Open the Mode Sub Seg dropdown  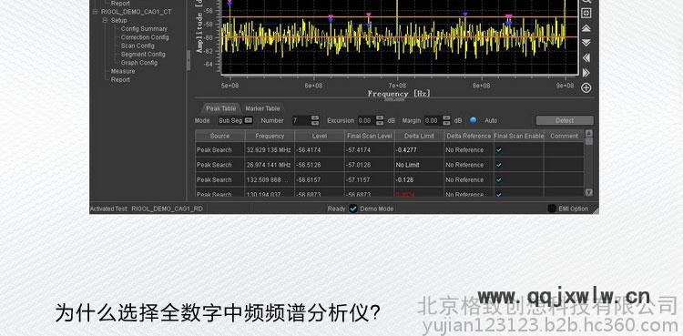pos(235,120)
